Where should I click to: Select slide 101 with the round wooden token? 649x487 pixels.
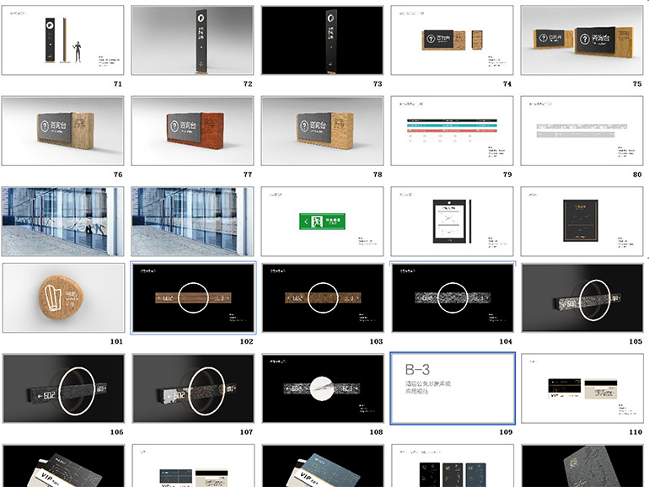[x=63, y=298]
